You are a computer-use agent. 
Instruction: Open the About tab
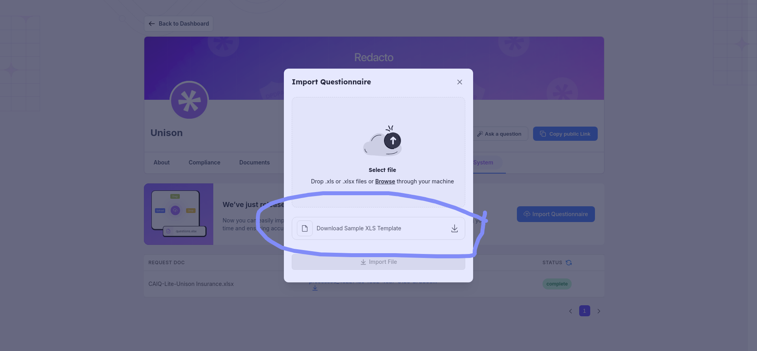click(162, 162)
